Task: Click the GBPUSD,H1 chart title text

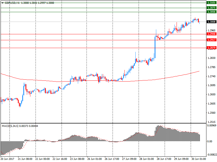Action: 12,3
